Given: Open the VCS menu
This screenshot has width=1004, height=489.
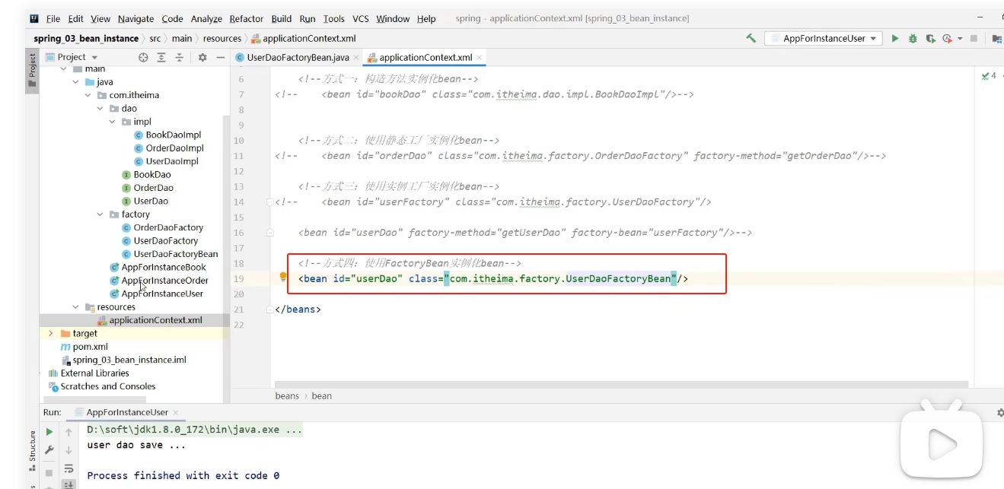Looking at the screenshot, I should [361, 18].
